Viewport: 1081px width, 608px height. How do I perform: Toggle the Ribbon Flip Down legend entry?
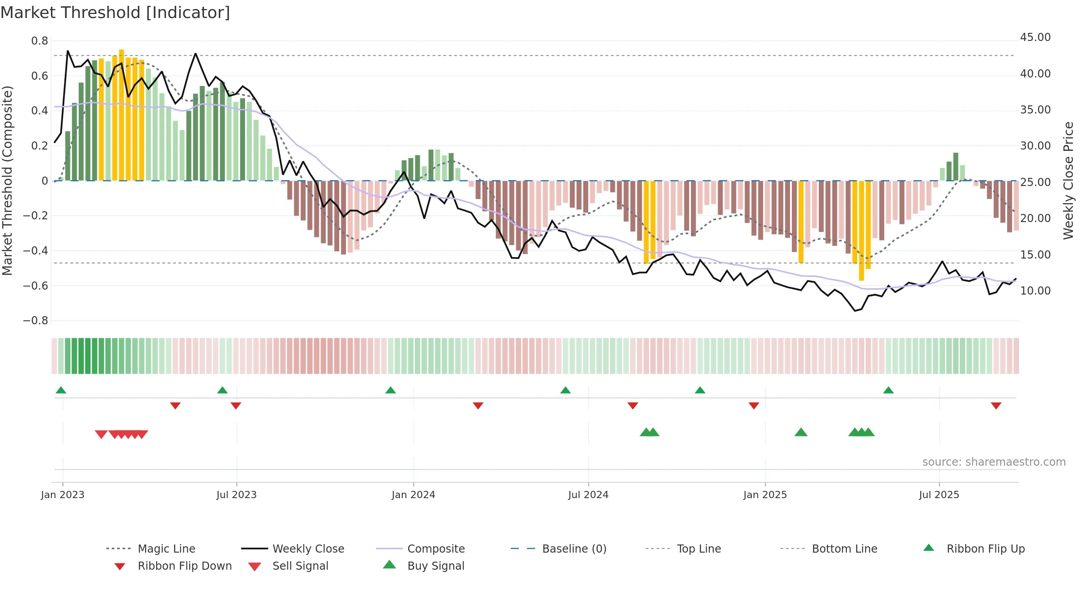point(173,566)
